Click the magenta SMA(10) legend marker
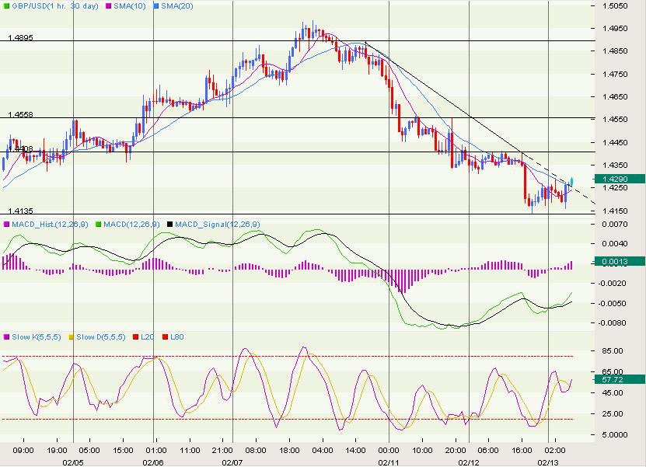This screenshot has width=646, height=467. (108, 6)
